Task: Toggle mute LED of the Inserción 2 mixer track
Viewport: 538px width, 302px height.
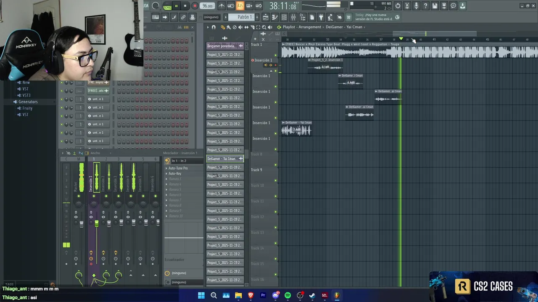Action: 106,196
